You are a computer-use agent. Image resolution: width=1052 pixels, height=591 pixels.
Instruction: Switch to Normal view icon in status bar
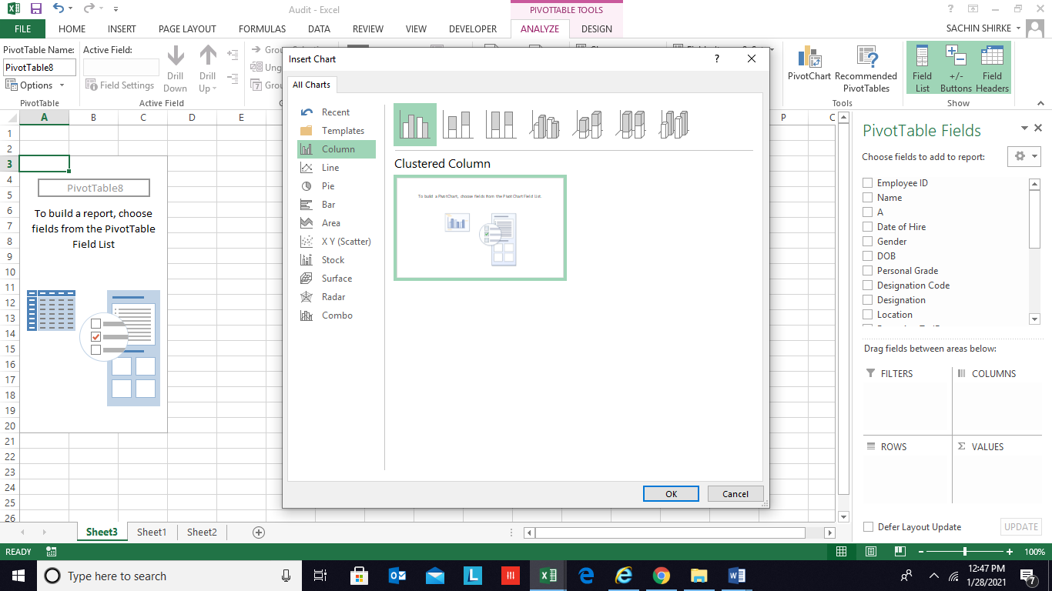842,552
